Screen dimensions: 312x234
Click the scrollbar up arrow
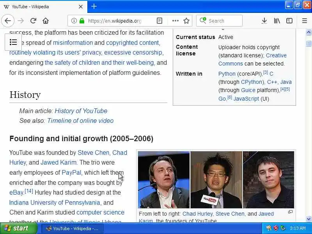coord(308,32)
